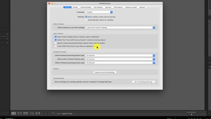Click Reset all warning dialogs button
This screenshot has height=119, width=211.
(105, 72)
